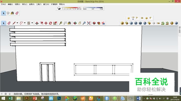Open the Tools menu (工具)
Screen dimensions: 181x101
[x=39, y=4]
